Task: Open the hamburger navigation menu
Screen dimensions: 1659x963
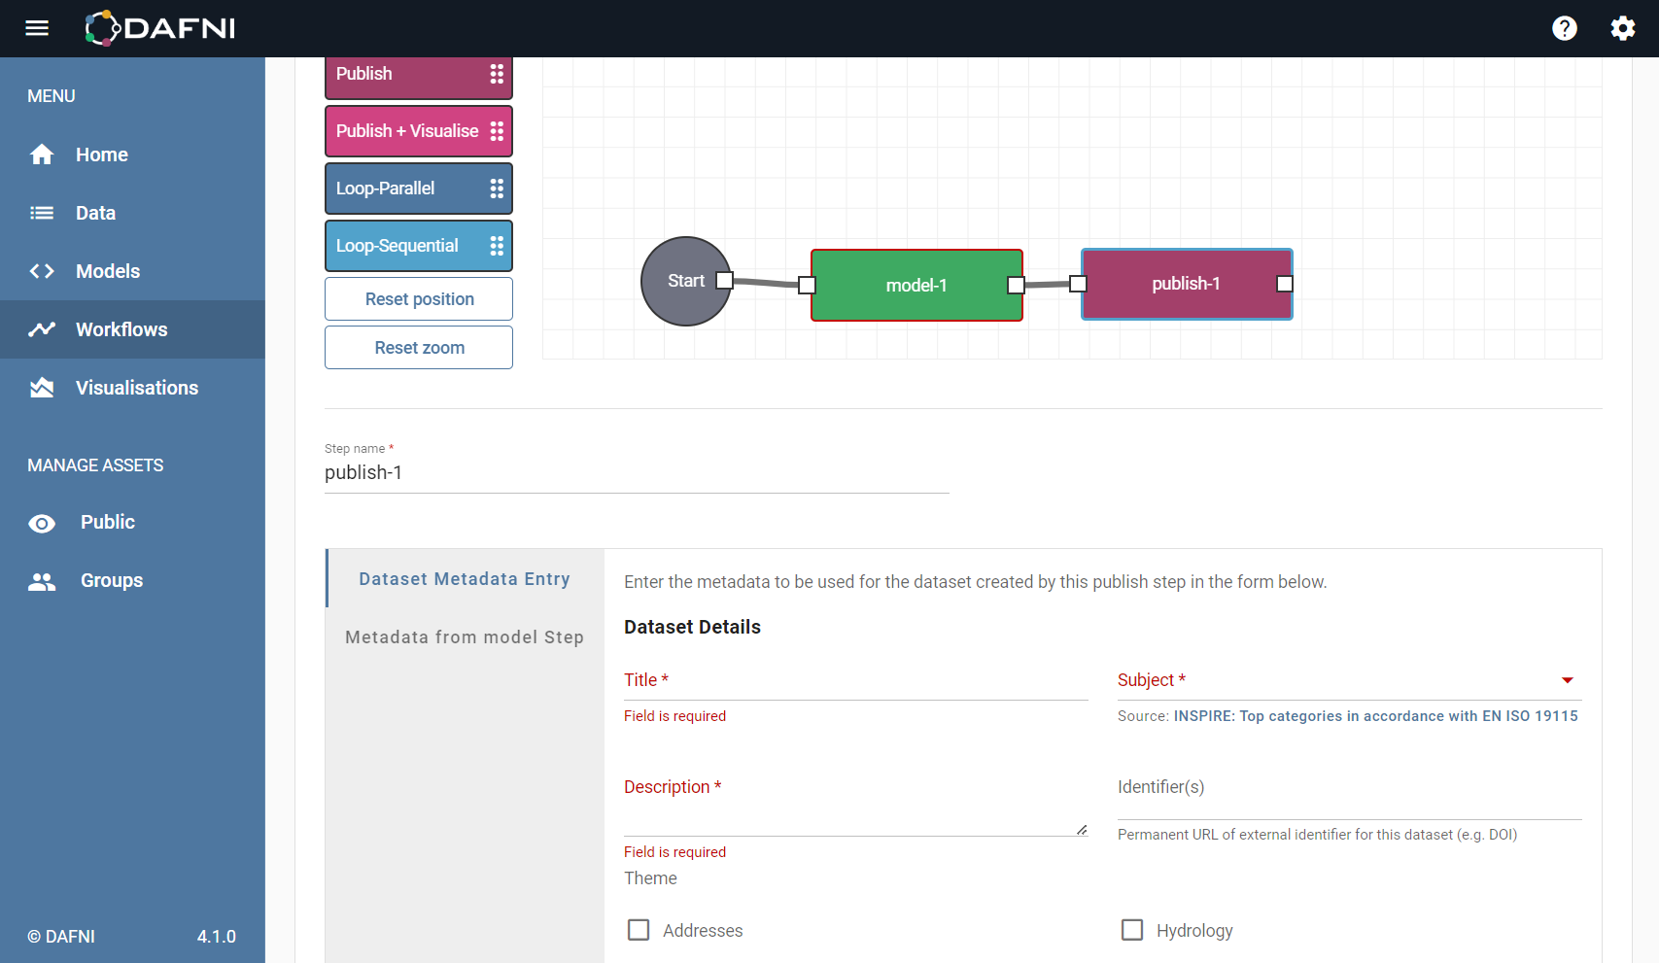Action: click(36, 28)
